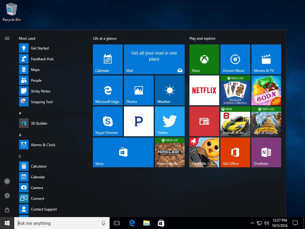Show hidden system tray icons
Viewport: 305px width, 229px height.
coord(252,223)
